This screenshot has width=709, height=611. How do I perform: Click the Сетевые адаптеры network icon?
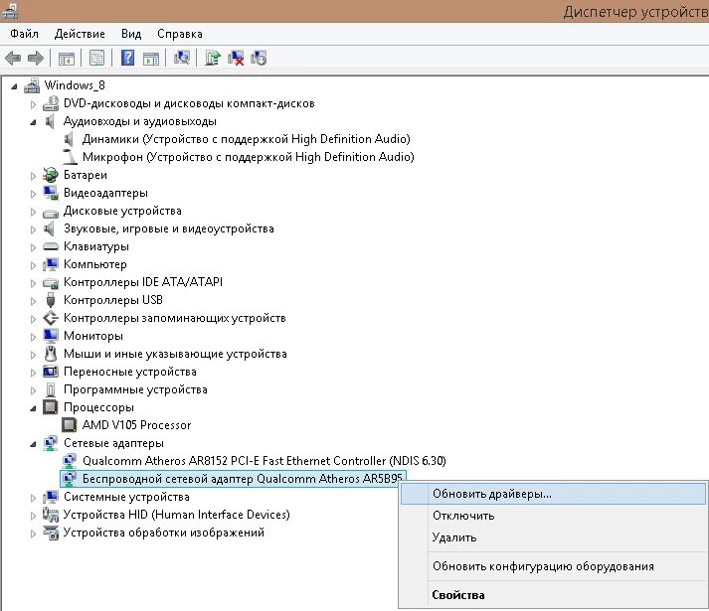[x=51, y=443]
